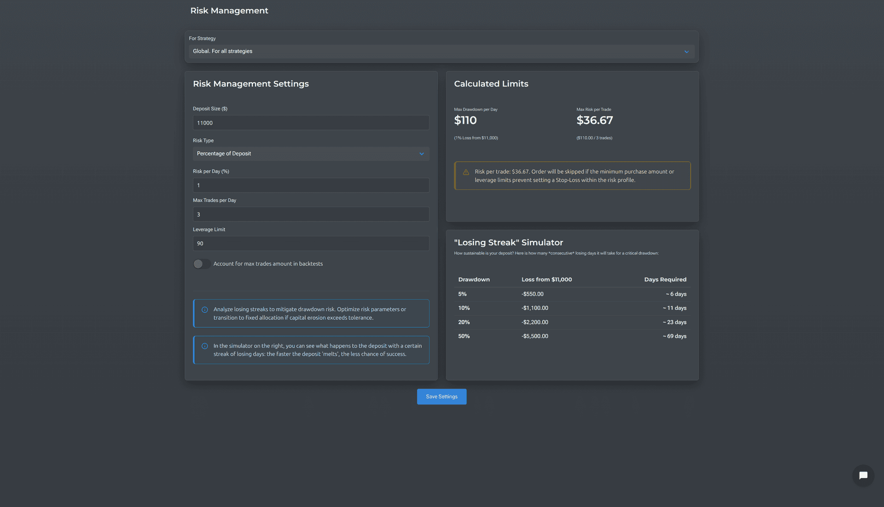Click the 'Risk Management Settings' panel title
This screenshot has height=507, width=884.
point(251,84)
